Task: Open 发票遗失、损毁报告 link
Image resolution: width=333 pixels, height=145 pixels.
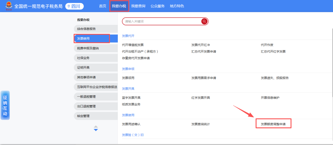Action: [x=275, y=78]
